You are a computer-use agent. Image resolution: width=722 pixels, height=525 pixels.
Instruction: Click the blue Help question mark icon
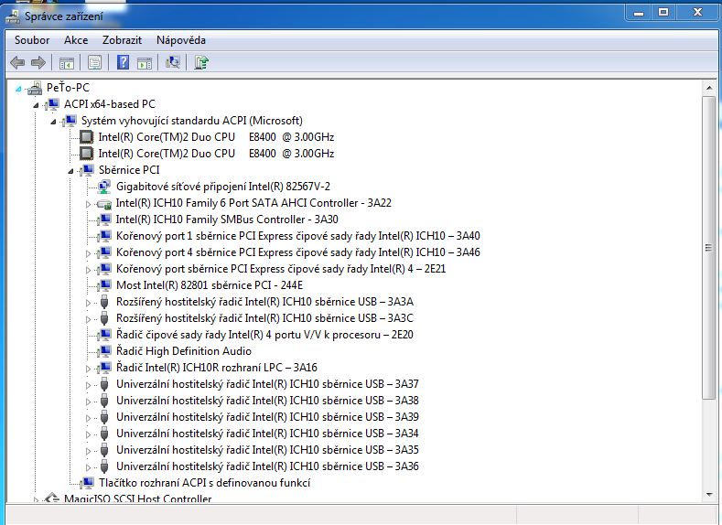tap(123, 62)
